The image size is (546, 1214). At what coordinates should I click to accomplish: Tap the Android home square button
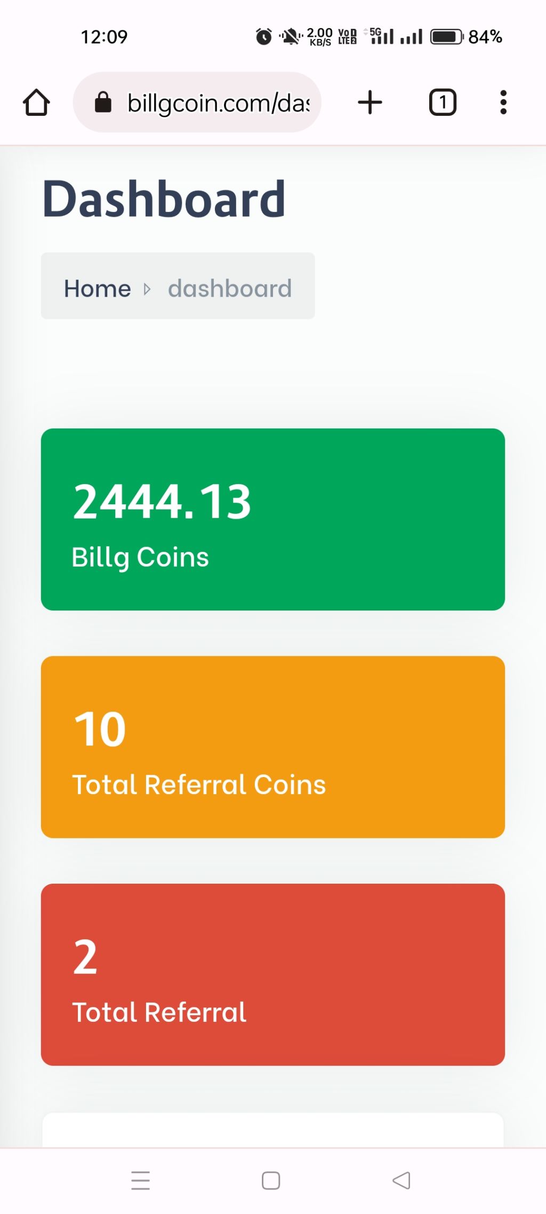(x=271, y=1180)
